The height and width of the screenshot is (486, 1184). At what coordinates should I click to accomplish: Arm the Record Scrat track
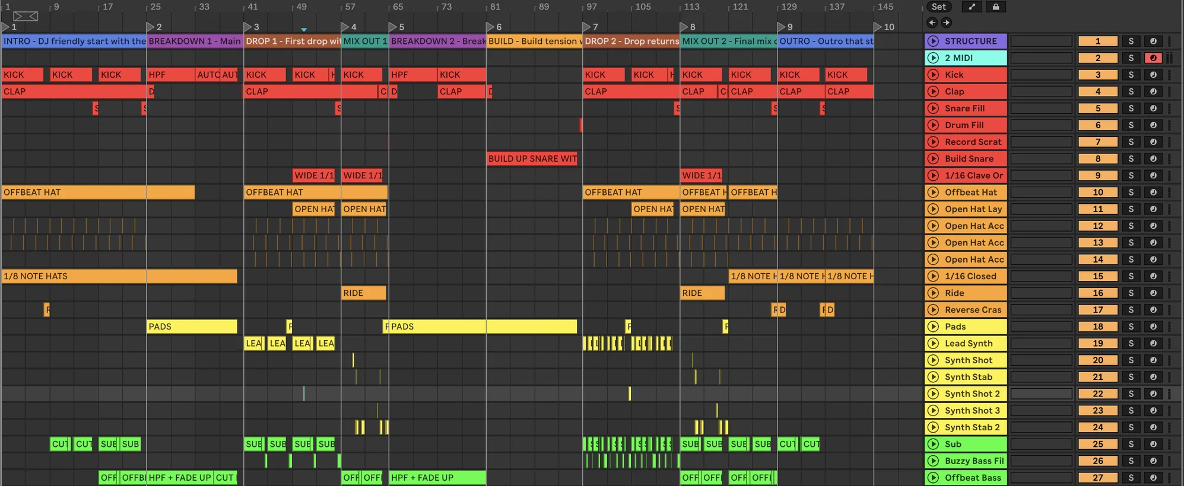[x=1153, y=142]
